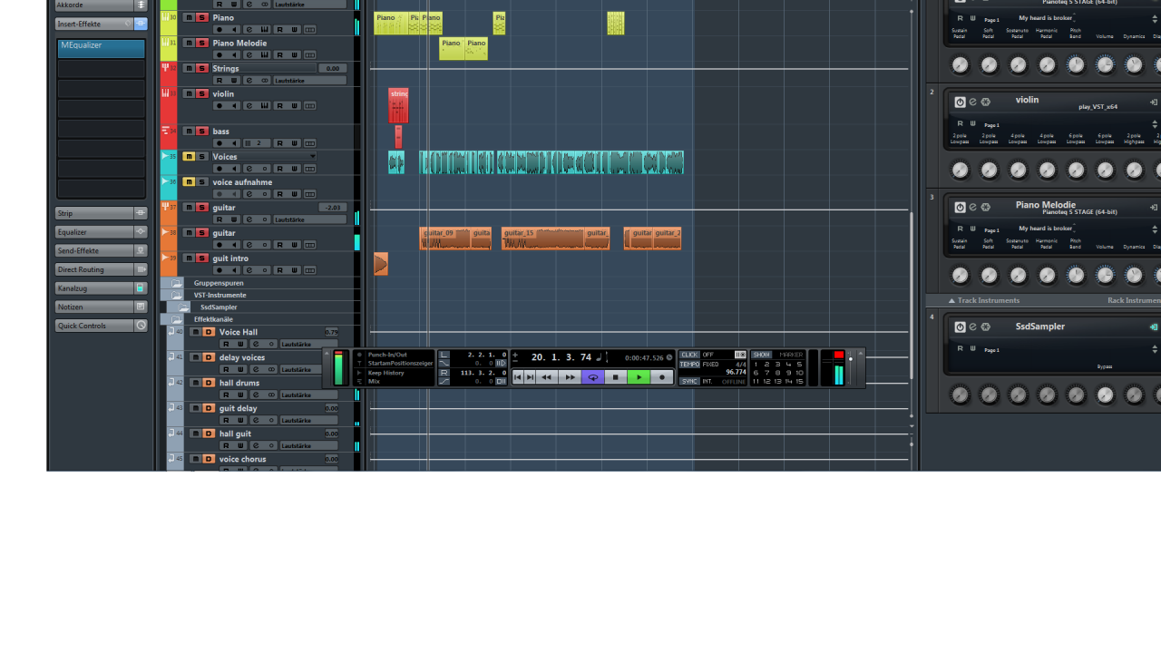Enable write automation on Voices track
This screenshot has width=1161, height=653.
(295, 169)
